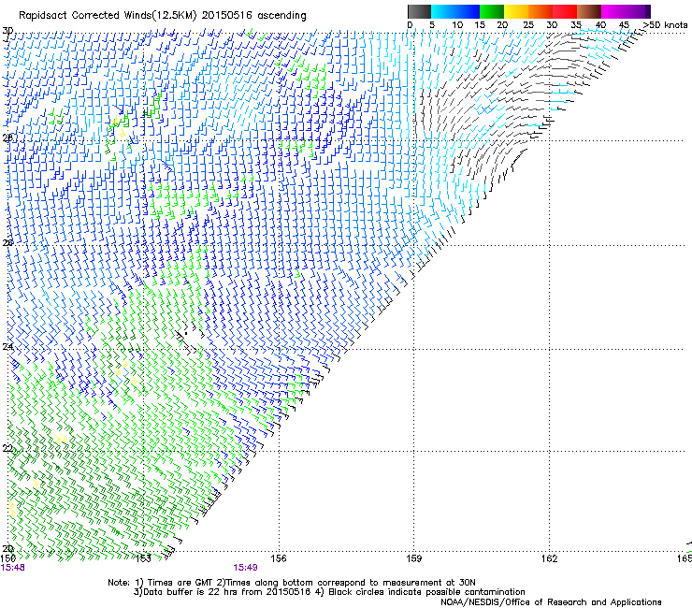Viewport: 692px width, 608px height.
Task: Click the orange 25-30 knots legend swatch
Action: click(x=541, y=11)
